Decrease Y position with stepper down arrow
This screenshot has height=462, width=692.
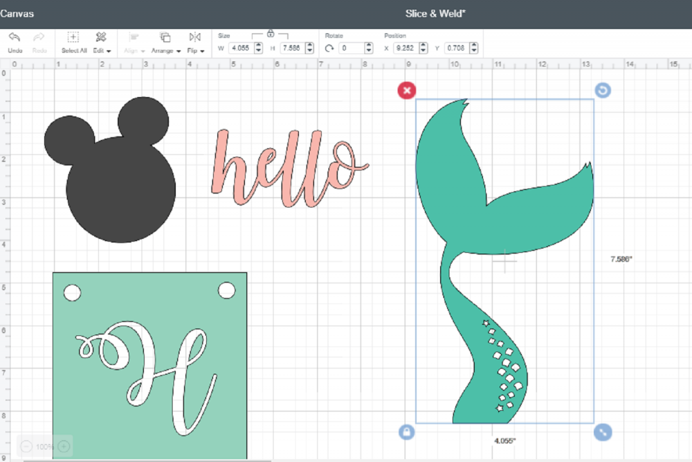[474, 51]
